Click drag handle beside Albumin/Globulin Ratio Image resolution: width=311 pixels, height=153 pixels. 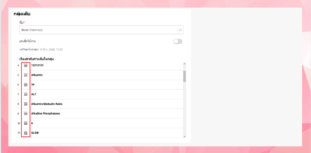(x=26, y=104)
